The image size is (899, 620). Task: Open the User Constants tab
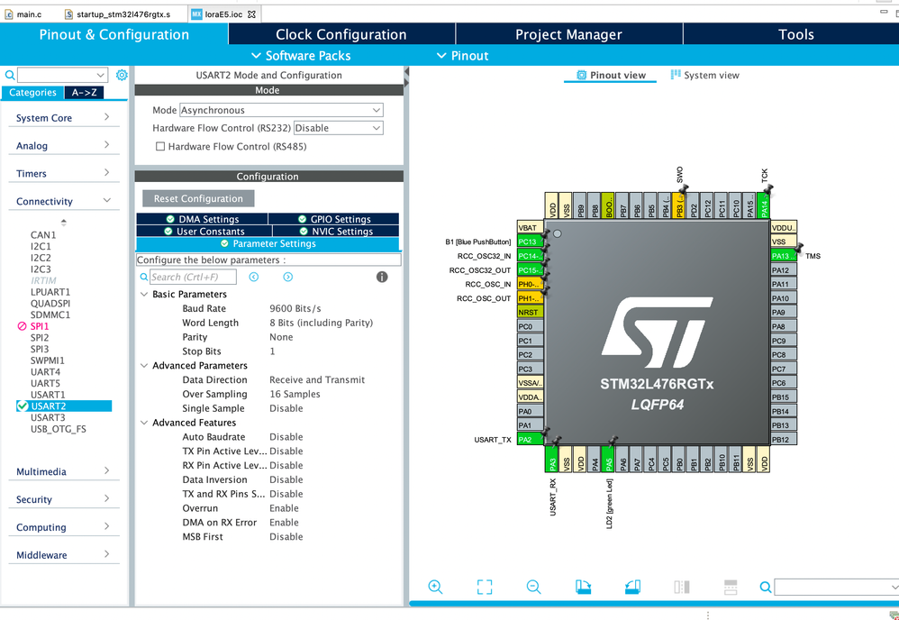pyautogui.click(x=204, y=231)
